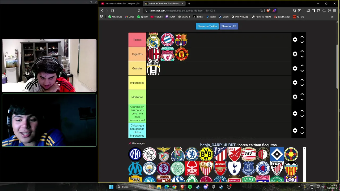Open the Spotify bookmark
This screenshot has height=191, width=340.
pos(142,17)
